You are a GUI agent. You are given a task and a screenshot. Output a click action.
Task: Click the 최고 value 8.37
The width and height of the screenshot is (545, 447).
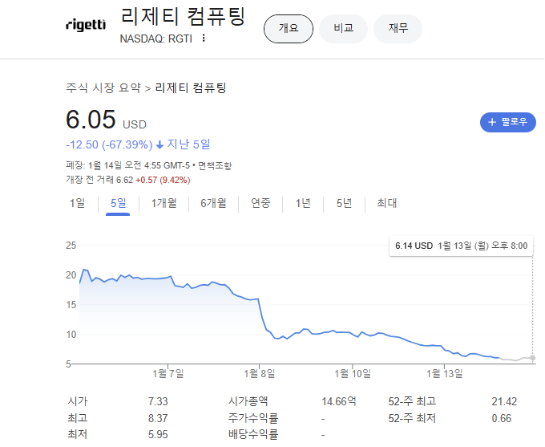[158, 418]
